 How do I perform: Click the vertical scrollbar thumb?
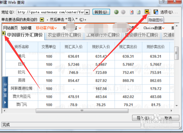tap(176, 53)
